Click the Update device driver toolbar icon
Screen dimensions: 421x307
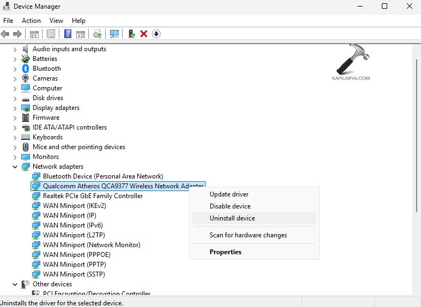(x=132, y=34)
